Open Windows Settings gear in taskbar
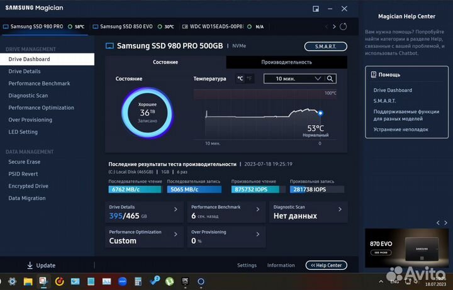 tap(12, 281)
